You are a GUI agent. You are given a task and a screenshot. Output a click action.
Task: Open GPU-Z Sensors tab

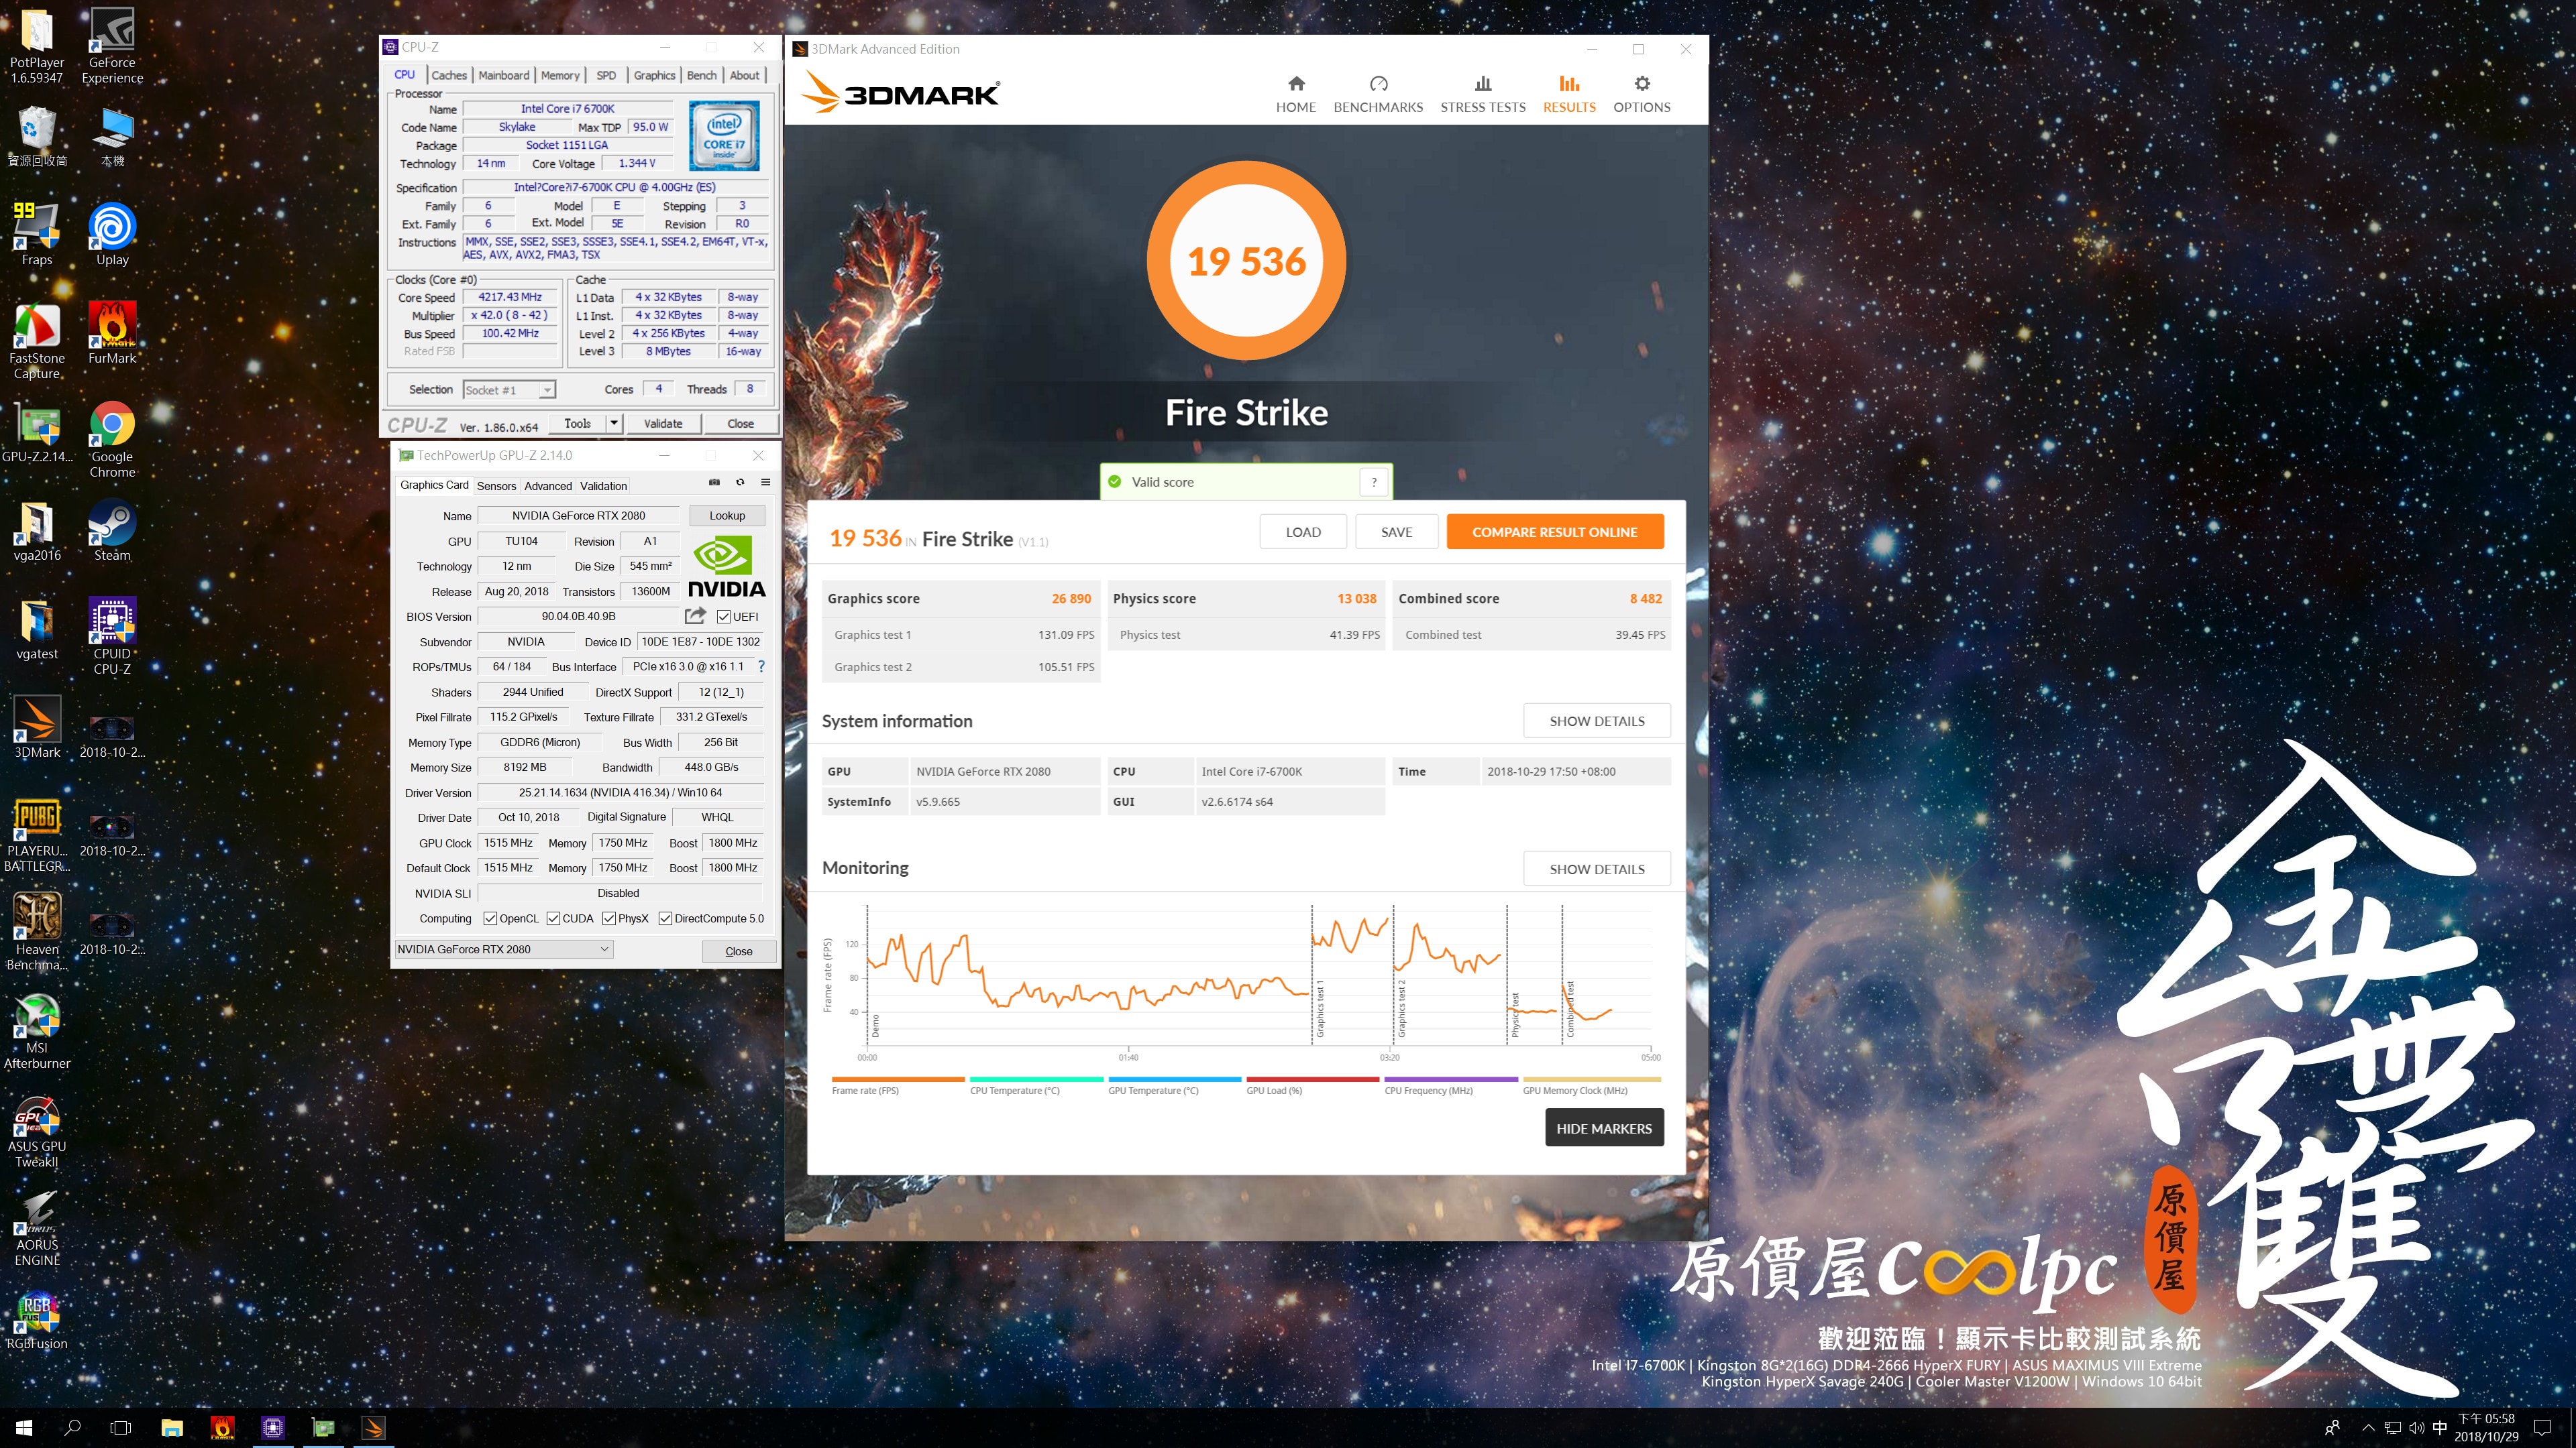pyautogui.click(x=496, y=485)
